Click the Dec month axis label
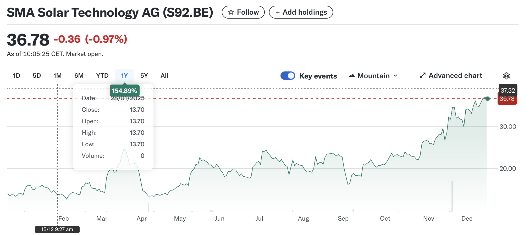 pos(467,219)
